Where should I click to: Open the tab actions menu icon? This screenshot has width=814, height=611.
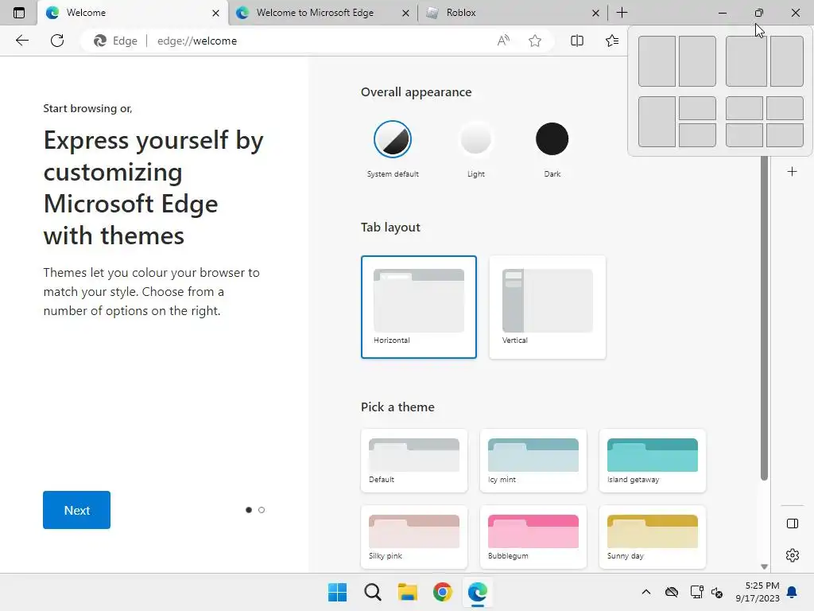pyautogui.click(x=19, y=13)
